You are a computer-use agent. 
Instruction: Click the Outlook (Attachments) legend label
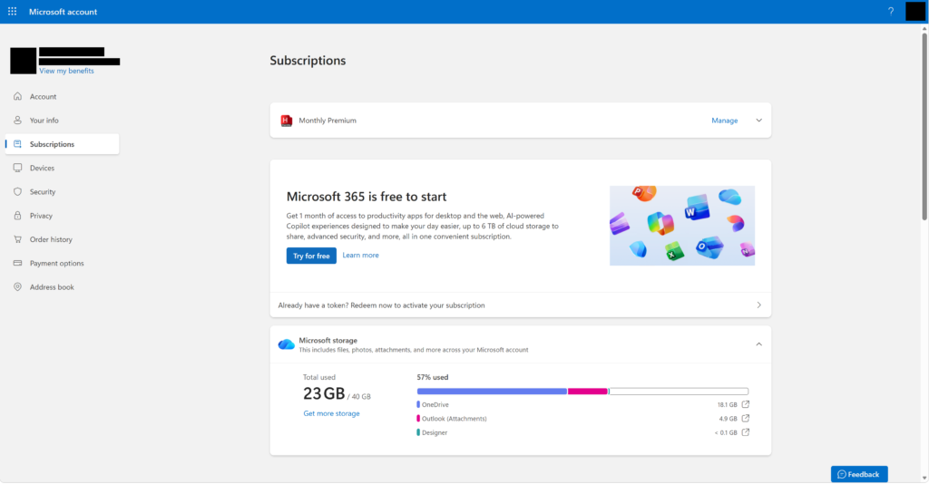coord(455,419)
